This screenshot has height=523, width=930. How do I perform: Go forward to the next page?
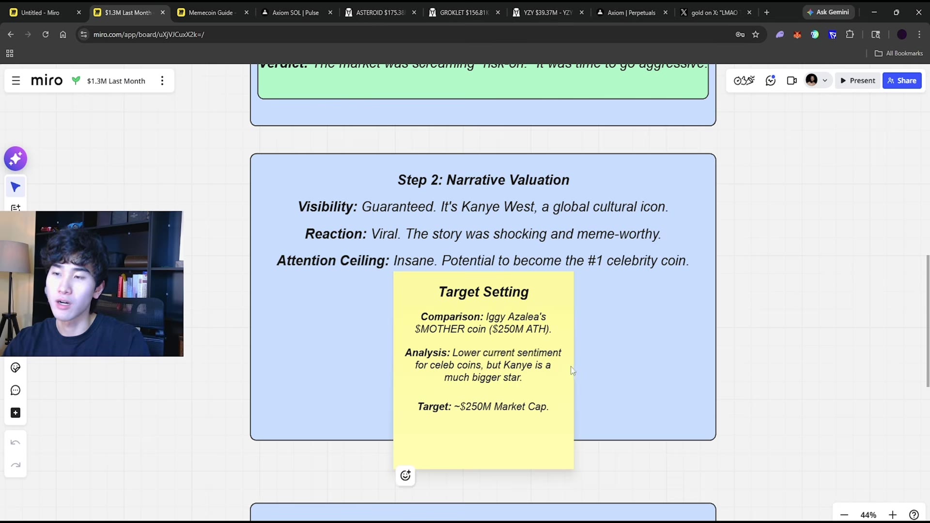click(x=28, y=34)
